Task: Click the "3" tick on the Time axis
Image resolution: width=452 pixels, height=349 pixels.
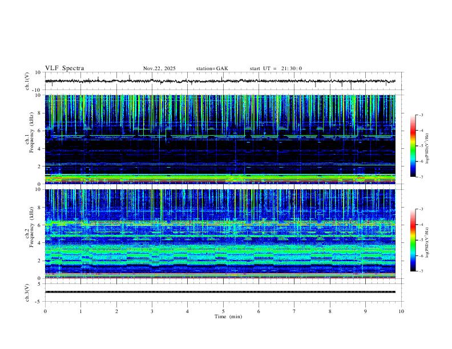Action: 152,311
